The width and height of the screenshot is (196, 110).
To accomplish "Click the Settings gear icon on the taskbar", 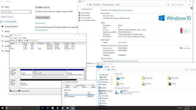I will (58, 108).
